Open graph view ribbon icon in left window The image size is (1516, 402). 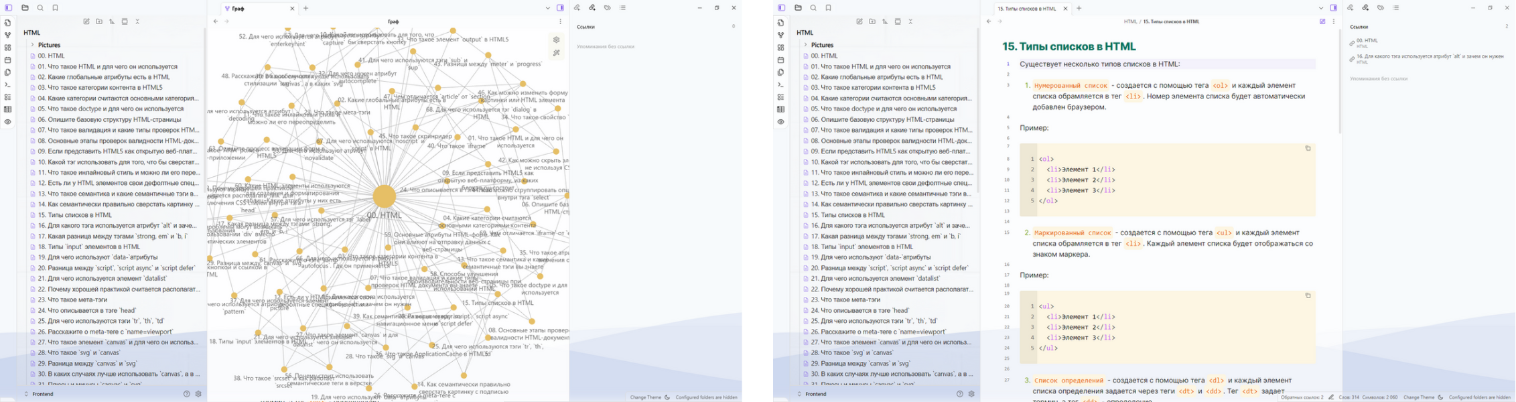click(x=7, y=36)
